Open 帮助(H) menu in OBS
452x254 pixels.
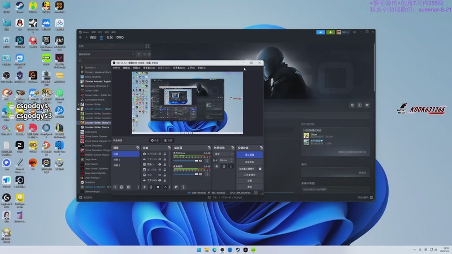coord(202,68)
